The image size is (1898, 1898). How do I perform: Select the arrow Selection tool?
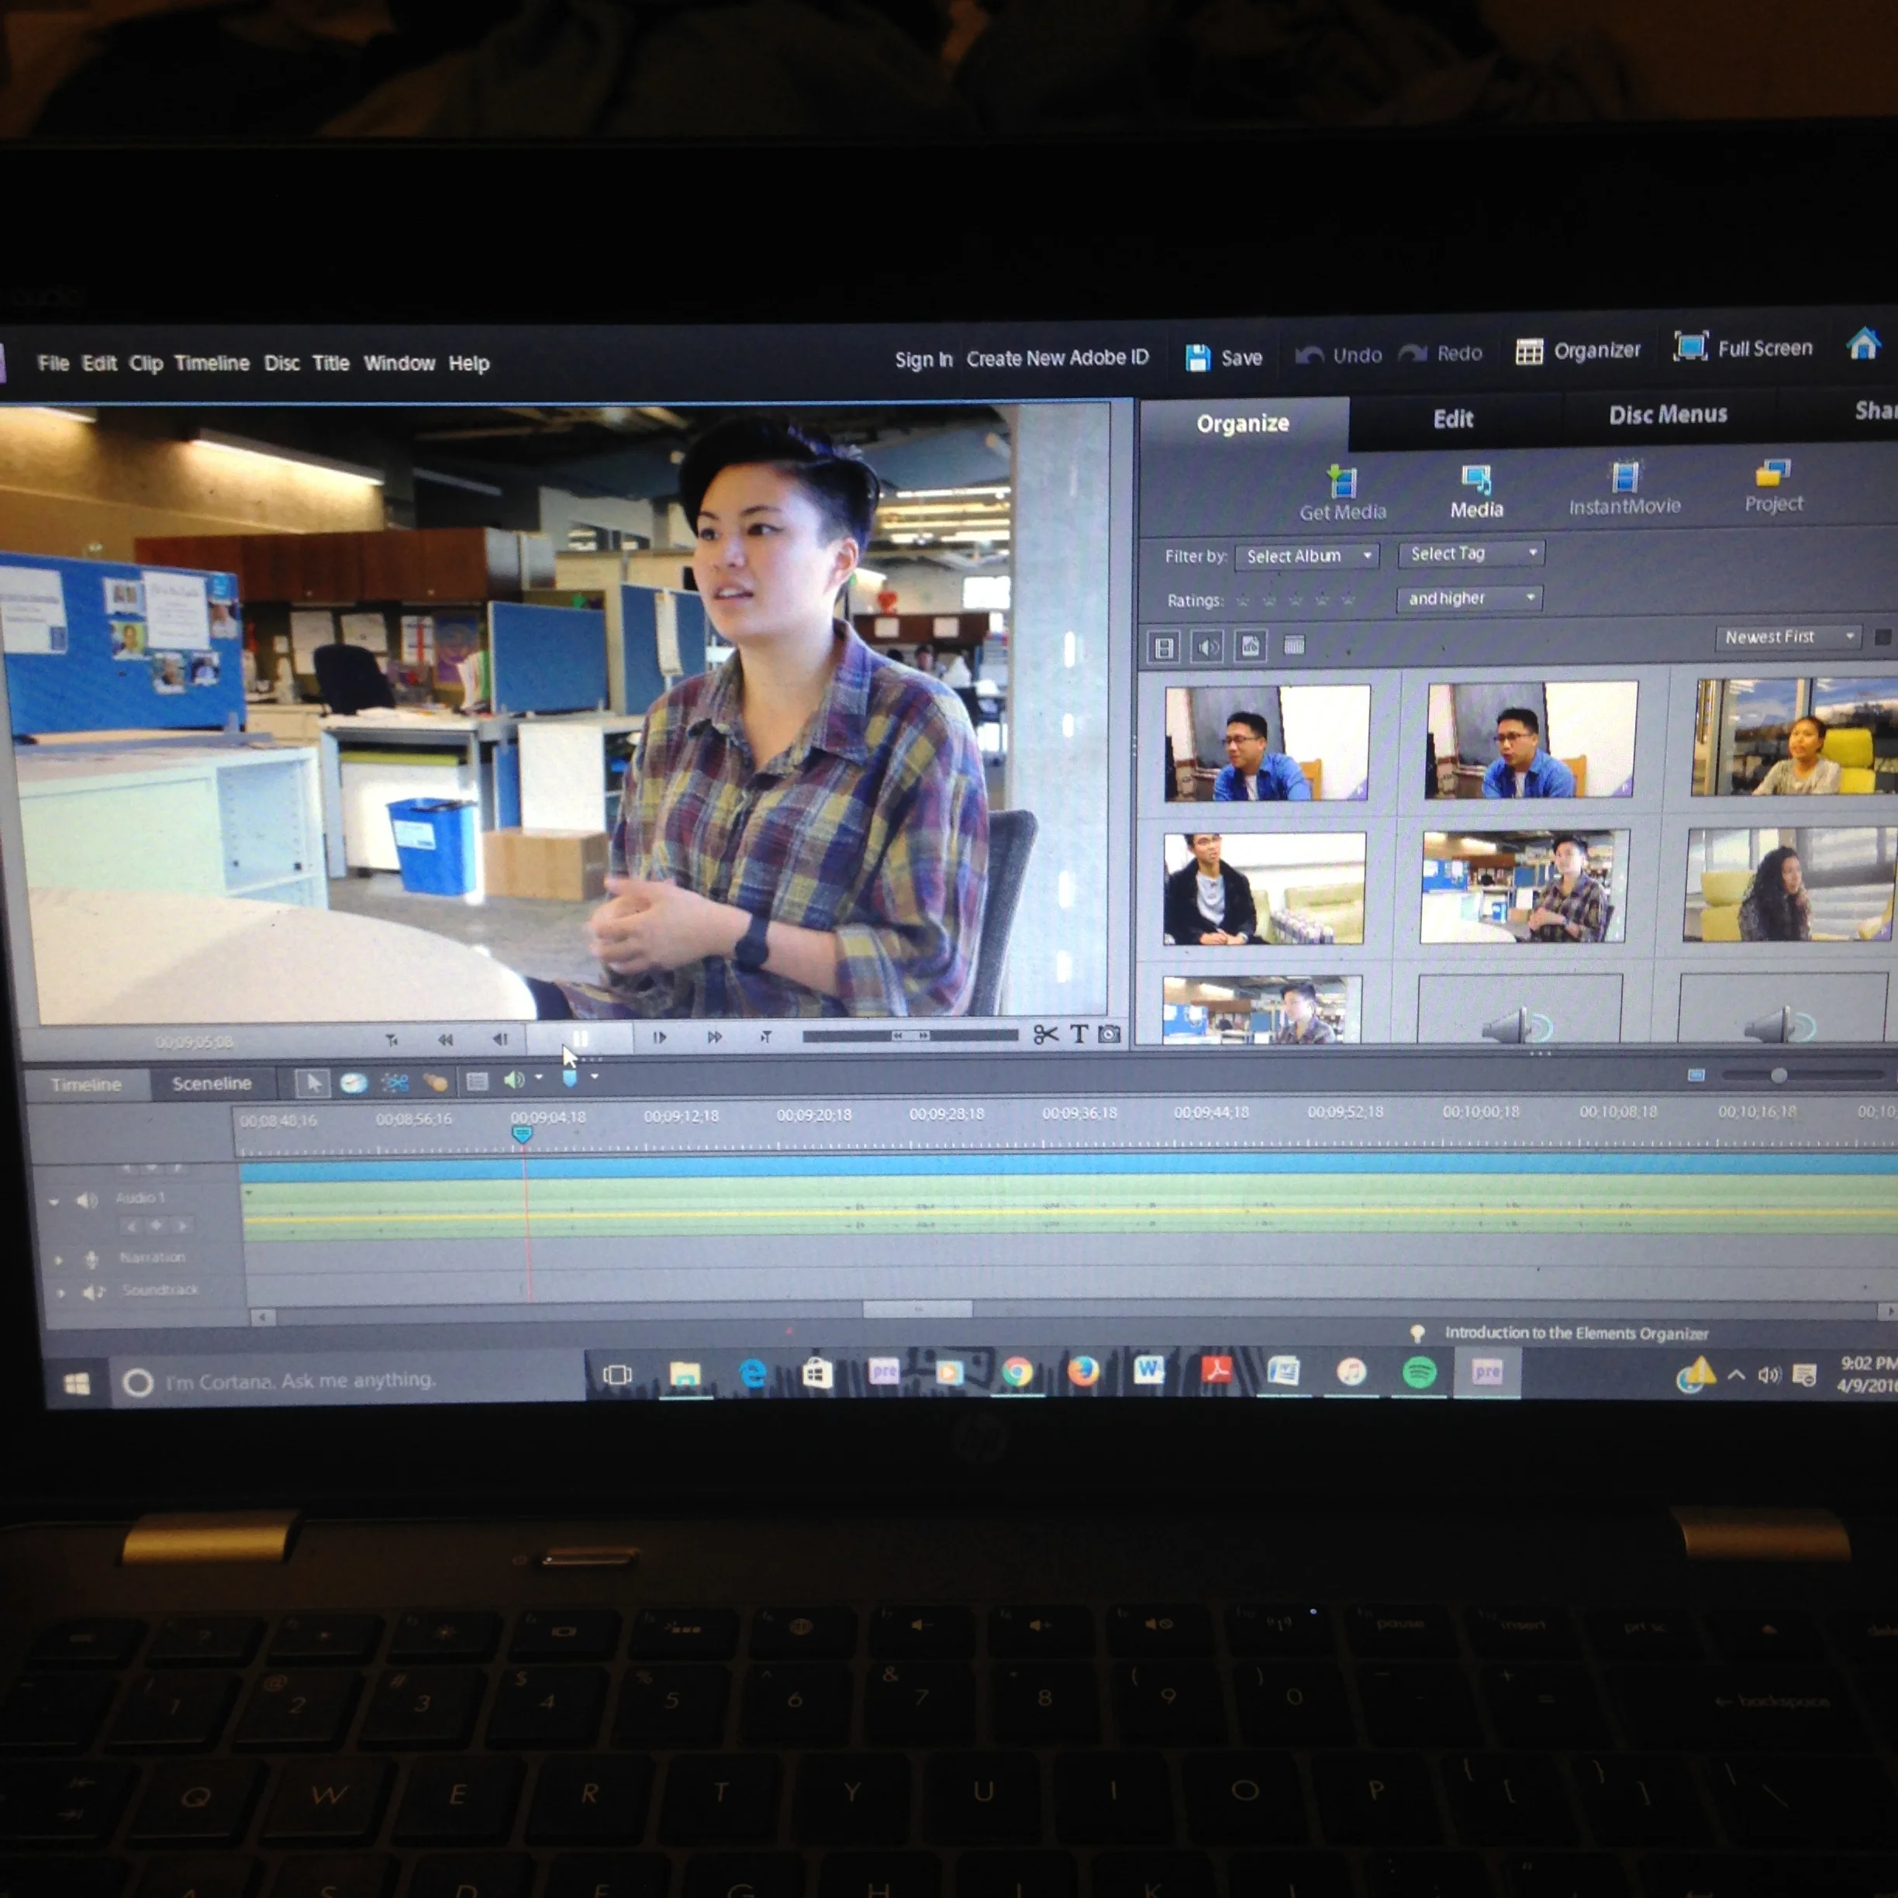[313, 1082]
